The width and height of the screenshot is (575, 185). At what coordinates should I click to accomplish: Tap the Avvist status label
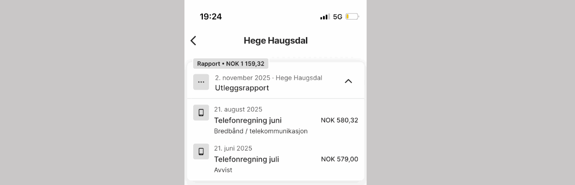click(x=223, y=170)
